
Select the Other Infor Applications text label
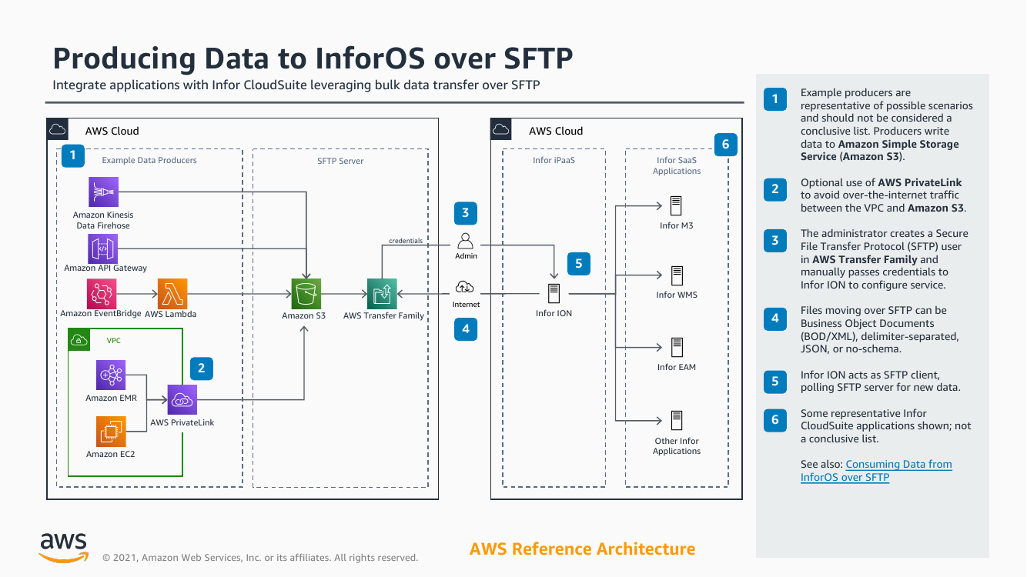(x=677, y=446)
